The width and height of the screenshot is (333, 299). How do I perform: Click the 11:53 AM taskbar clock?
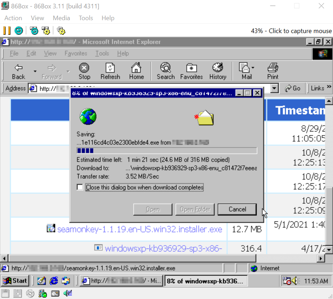click(x=316, y=281)
